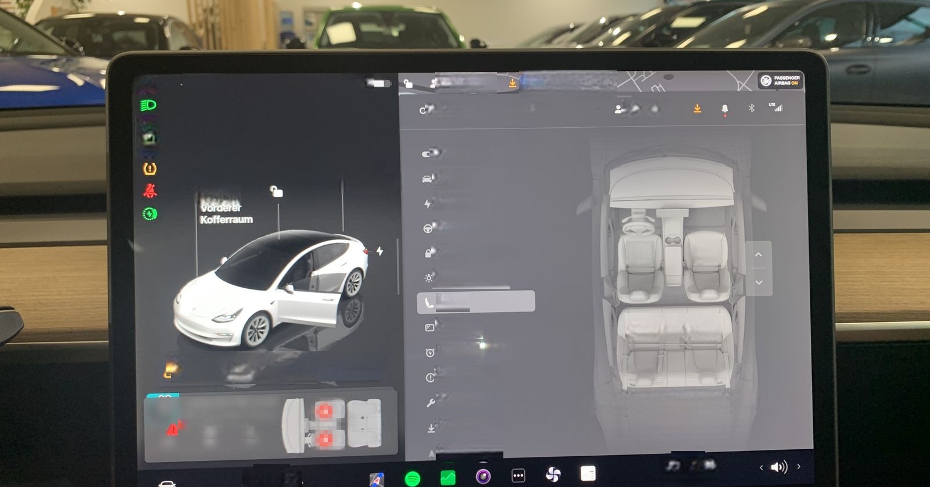Open the lights menu with the bulb icon
Image resolution: width=930 pixels, height=487 pixels.
[428, 278]
